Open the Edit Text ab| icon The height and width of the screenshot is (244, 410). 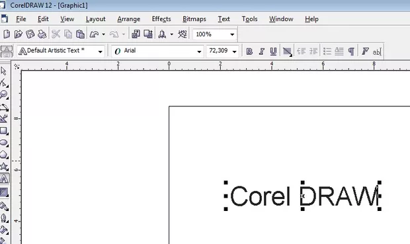pos(377,52)
